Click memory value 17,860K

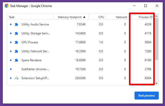pos(80,42)
